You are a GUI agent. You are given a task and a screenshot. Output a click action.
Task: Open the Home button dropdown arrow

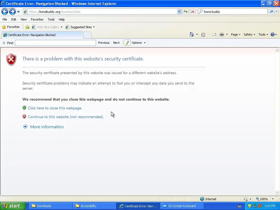point(197,34)
